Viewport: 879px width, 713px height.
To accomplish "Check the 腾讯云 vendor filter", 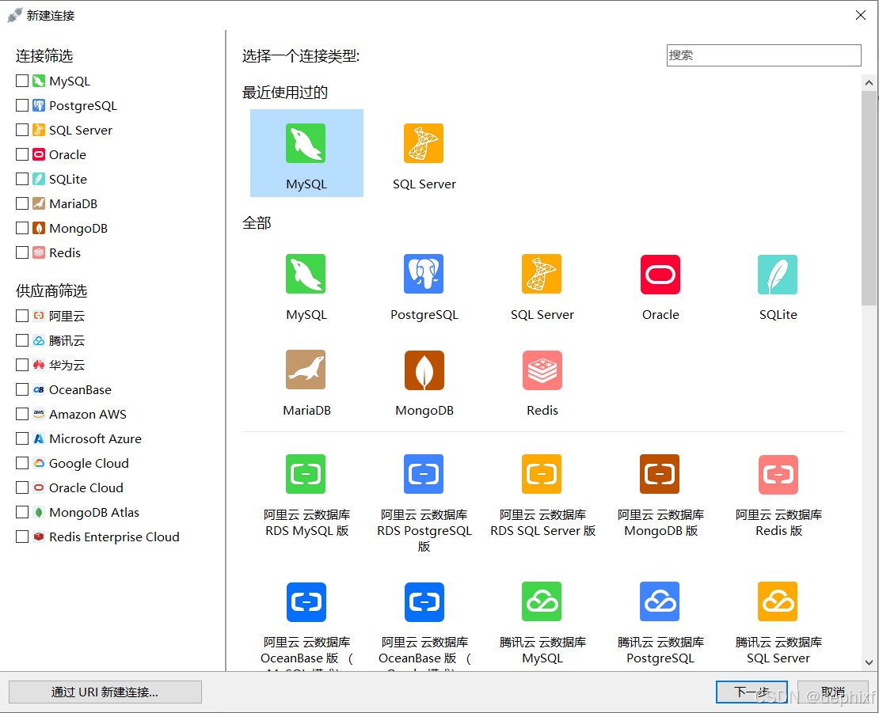I will 22,340.
